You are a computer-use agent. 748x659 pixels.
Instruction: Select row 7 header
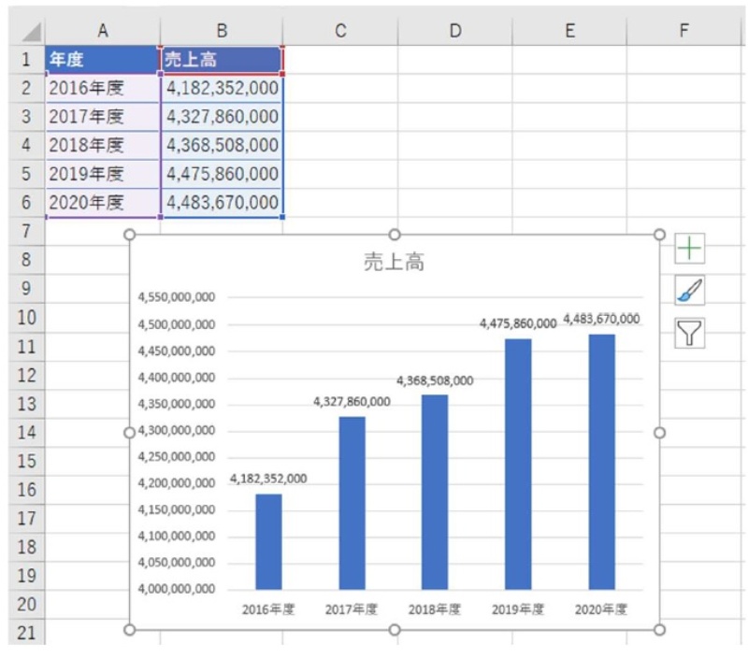tap(26, 231)
